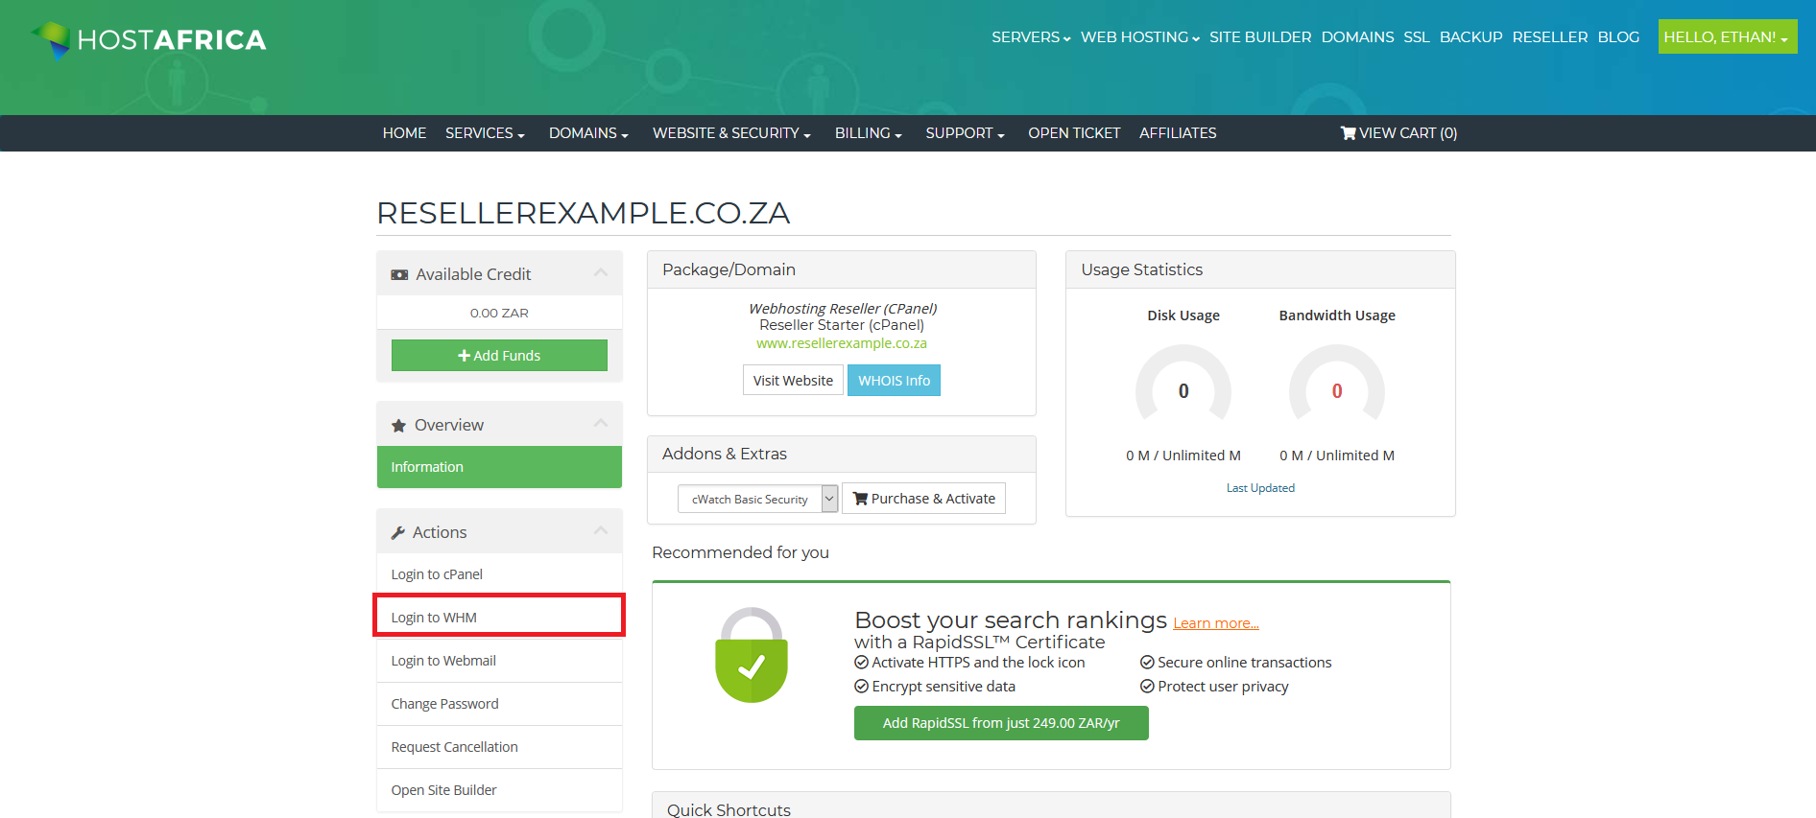Screen dimensions: 1816x818
Task: Select the Information tab in Overview
Action: (x=499, y=467)
